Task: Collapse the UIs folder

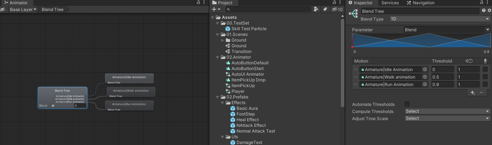Action: point(223,137)
